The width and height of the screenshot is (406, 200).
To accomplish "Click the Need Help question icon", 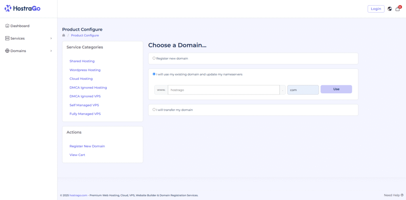I will click(402, 195).
